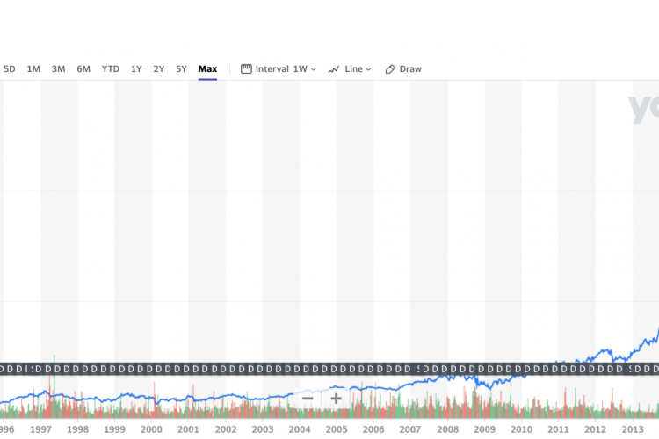Click the Line chart type icon
The width and height of the screenshot is (659, 439).
pos(334,69)
